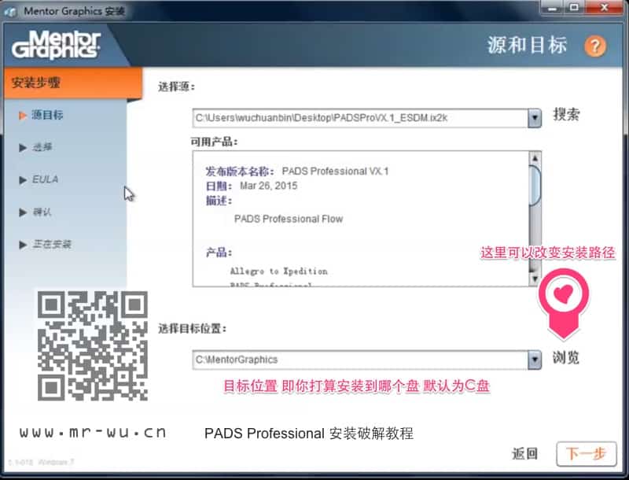
Task: Click the Mentor Graphics logo
Action: point(56,46)
